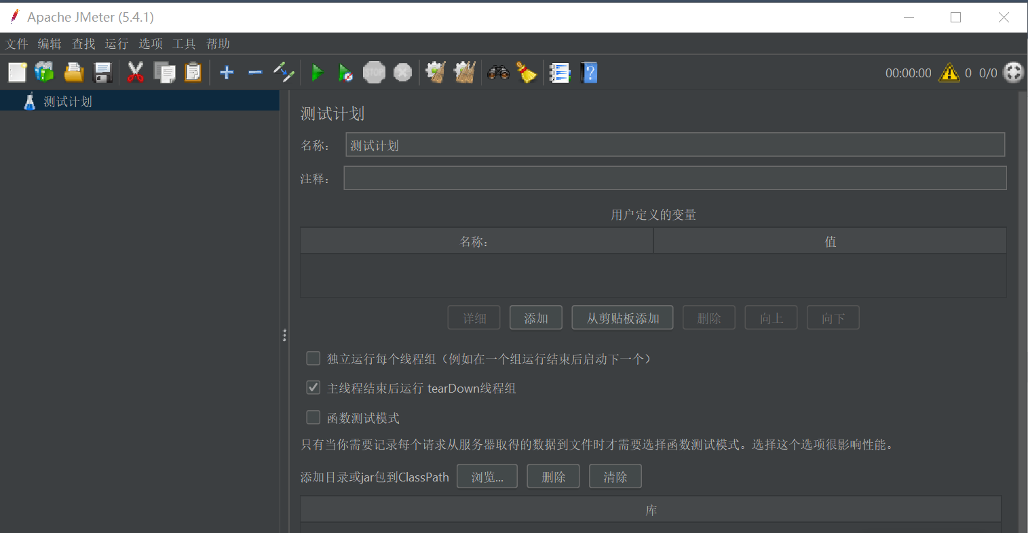Enable 函数测试模式 checkbox
Viewport: 1028px width, 533px height.
click(x=313, y=417)
